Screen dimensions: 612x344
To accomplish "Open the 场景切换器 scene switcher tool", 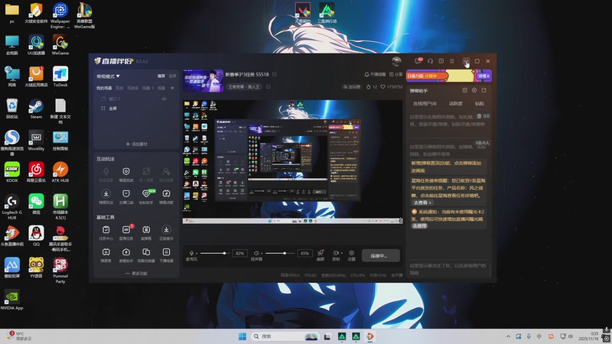I will click(146, 255).
